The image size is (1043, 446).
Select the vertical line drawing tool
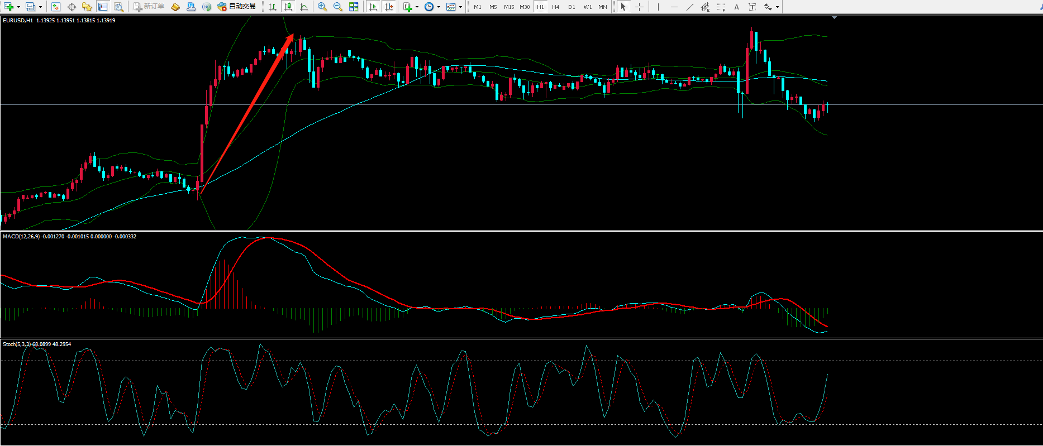click(x=658, y=7)
